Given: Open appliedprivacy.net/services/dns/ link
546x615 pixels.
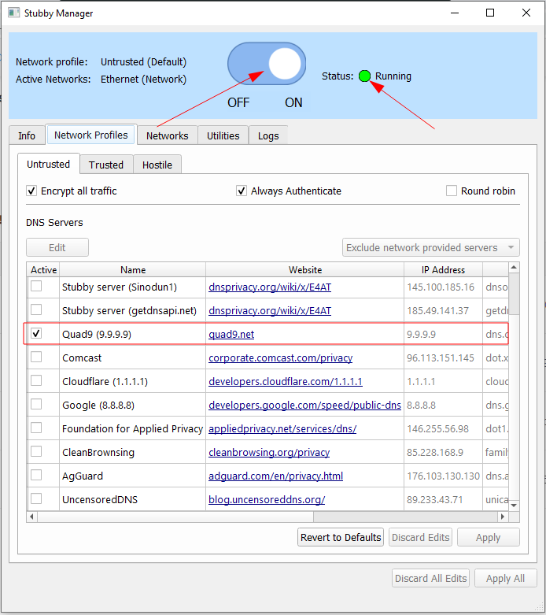Looking at the screenshot, I should (x=282, y=428).
